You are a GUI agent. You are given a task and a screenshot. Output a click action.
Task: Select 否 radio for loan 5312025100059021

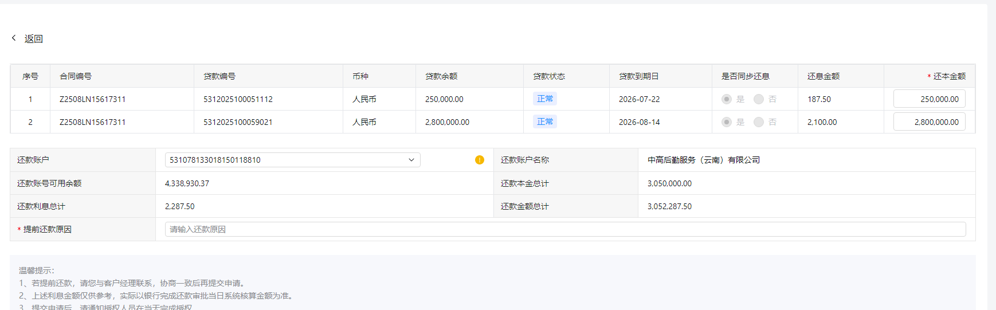(x=759, y=122)
